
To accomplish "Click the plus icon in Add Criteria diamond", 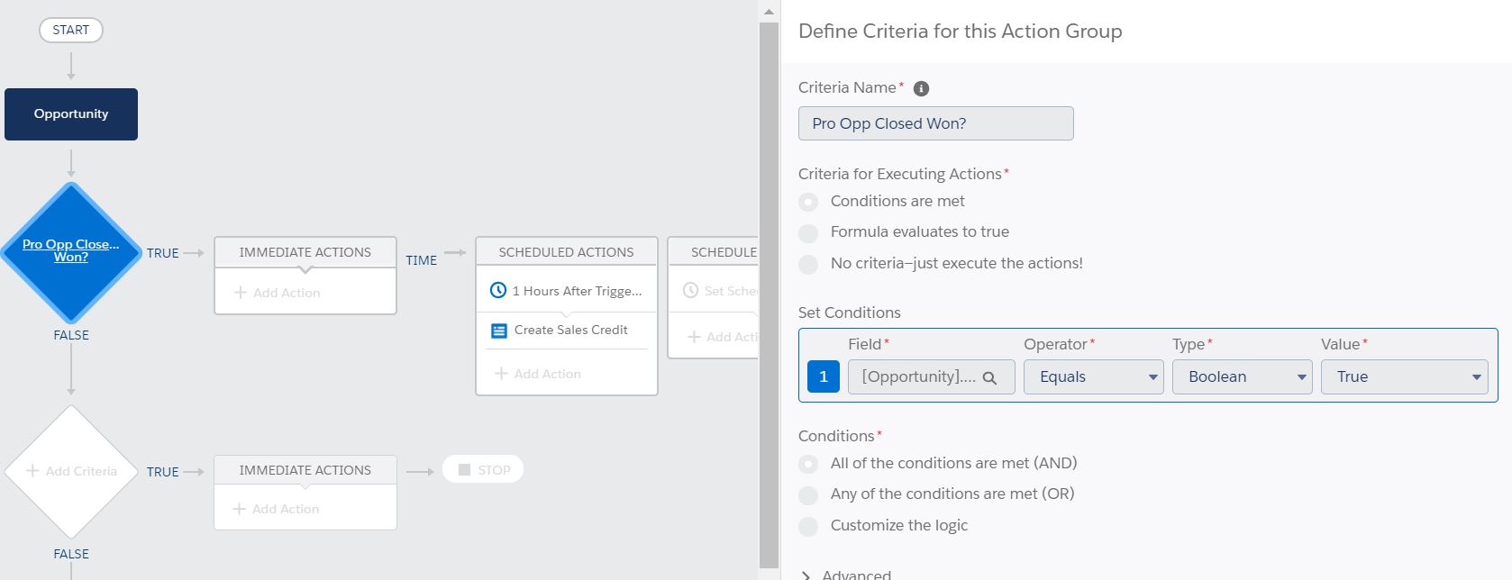I will [32, 471].
